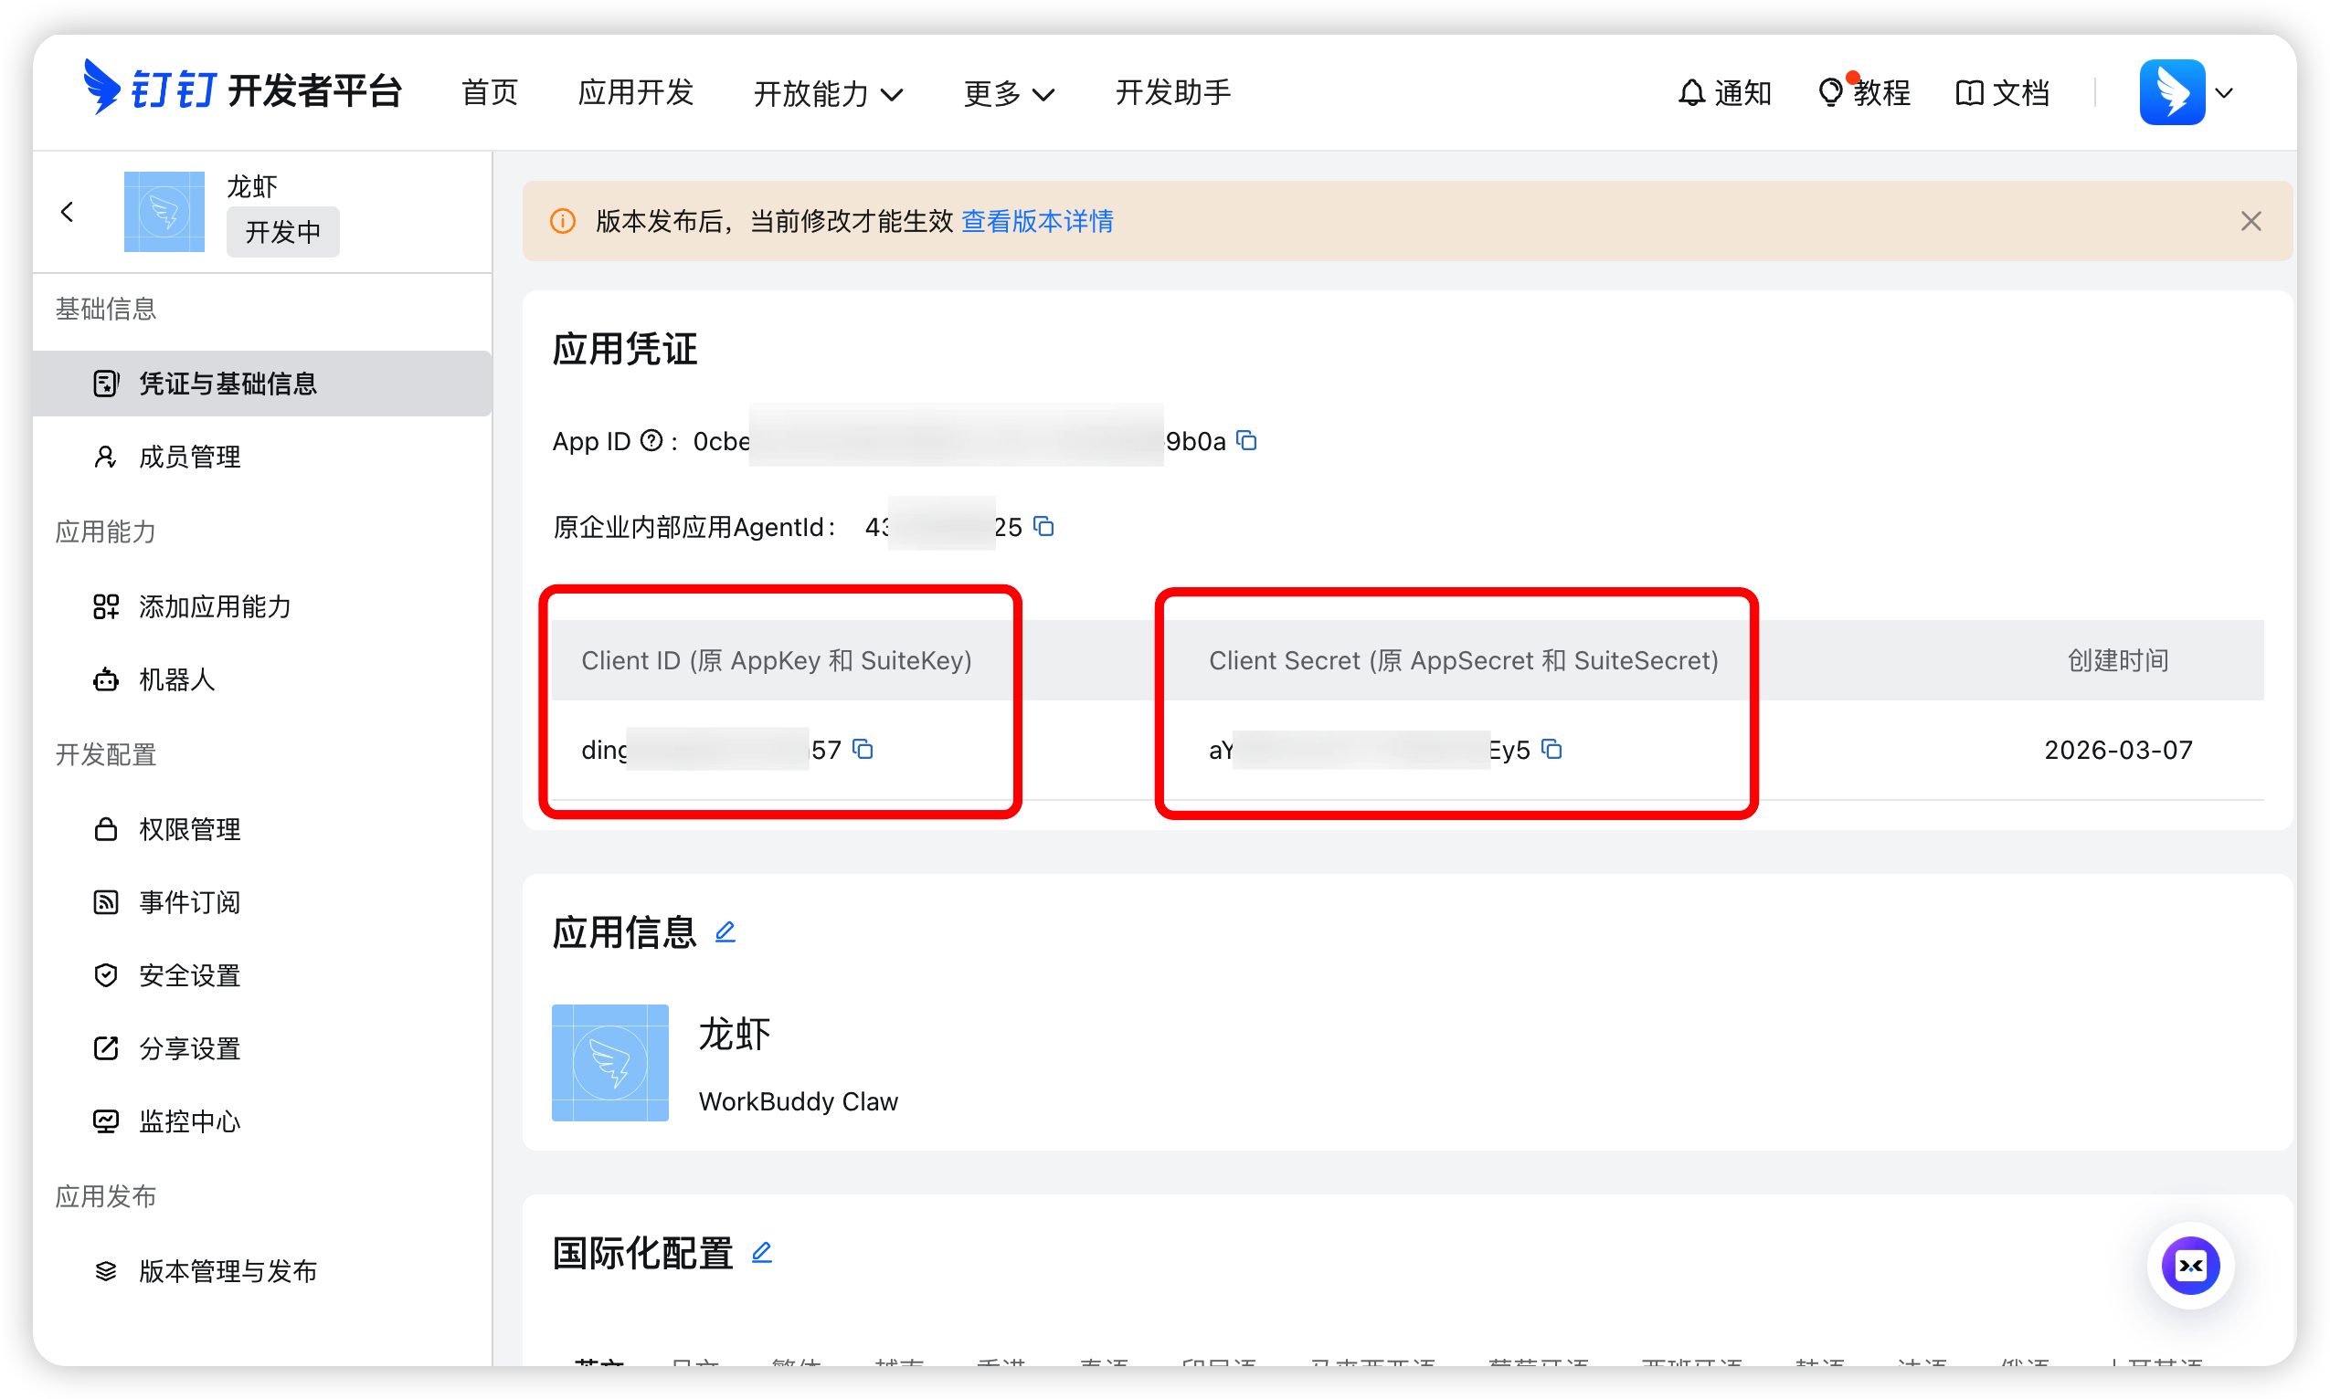The image size is (2330, 1399).
Task: Open 应用开发 in top navigation
Action: tap(636, 92)
